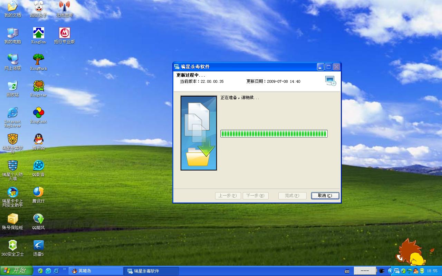This screenshot has height=276, width=442.
Task: Expand hidden system tray icons arrow
Action: (390, 271)
